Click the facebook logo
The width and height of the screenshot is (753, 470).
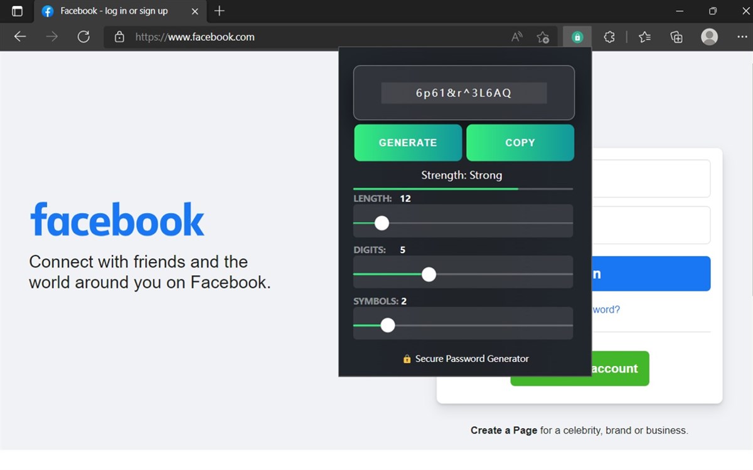pyautogui.click(x=117, y=219)
